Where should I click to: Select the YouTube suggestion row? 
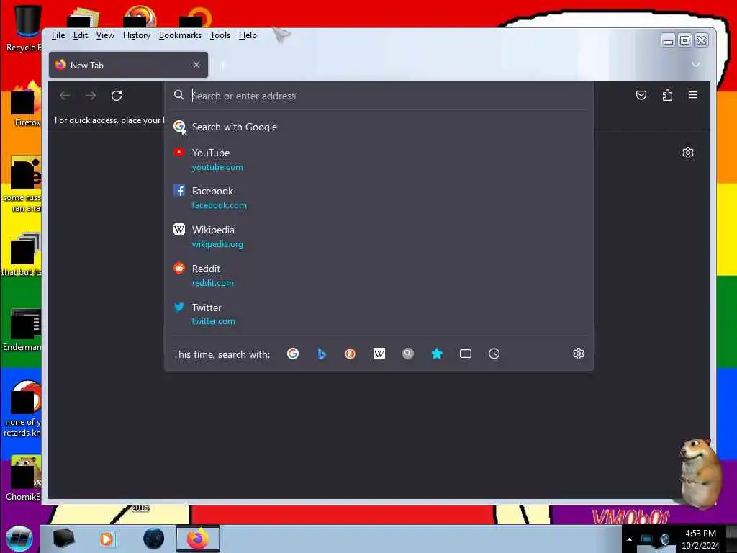point(379,159)
